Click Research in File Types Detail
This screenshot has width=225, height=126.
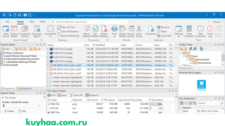coord(92,95)
